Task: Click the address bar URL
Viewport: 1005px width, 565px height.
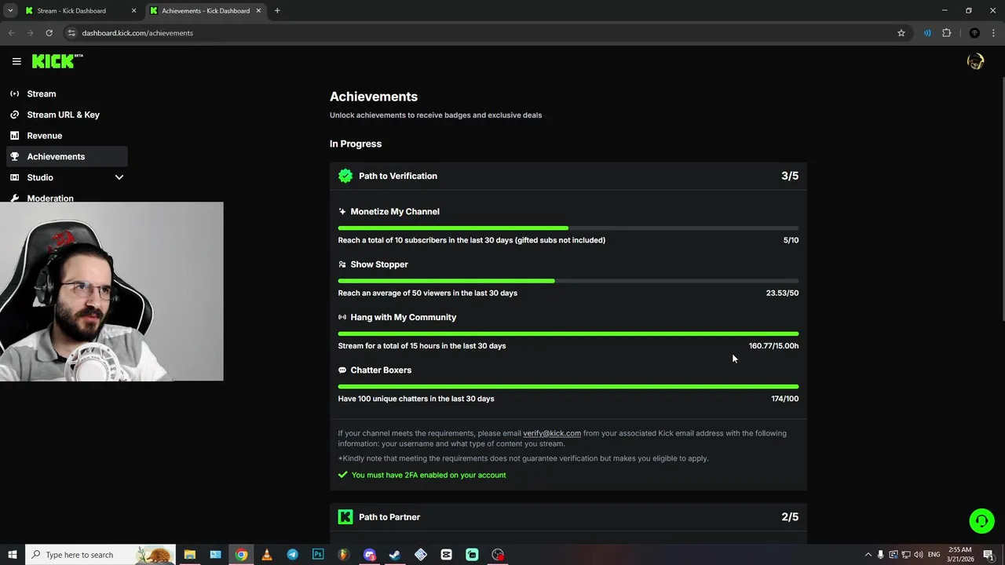Action: click(137, 33)
